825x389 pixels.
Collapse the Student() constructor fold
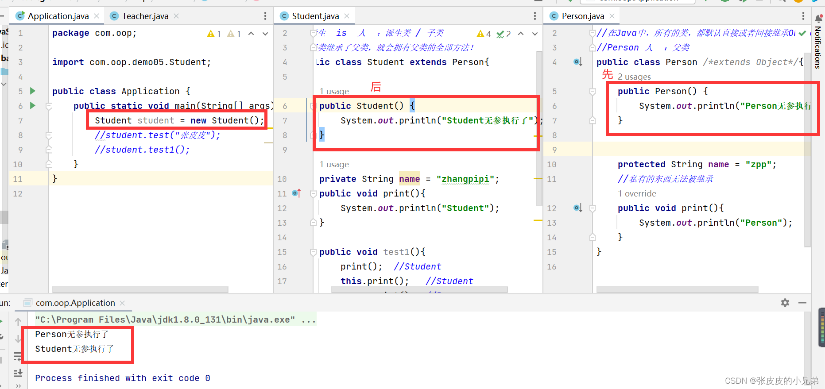point(314,106)
